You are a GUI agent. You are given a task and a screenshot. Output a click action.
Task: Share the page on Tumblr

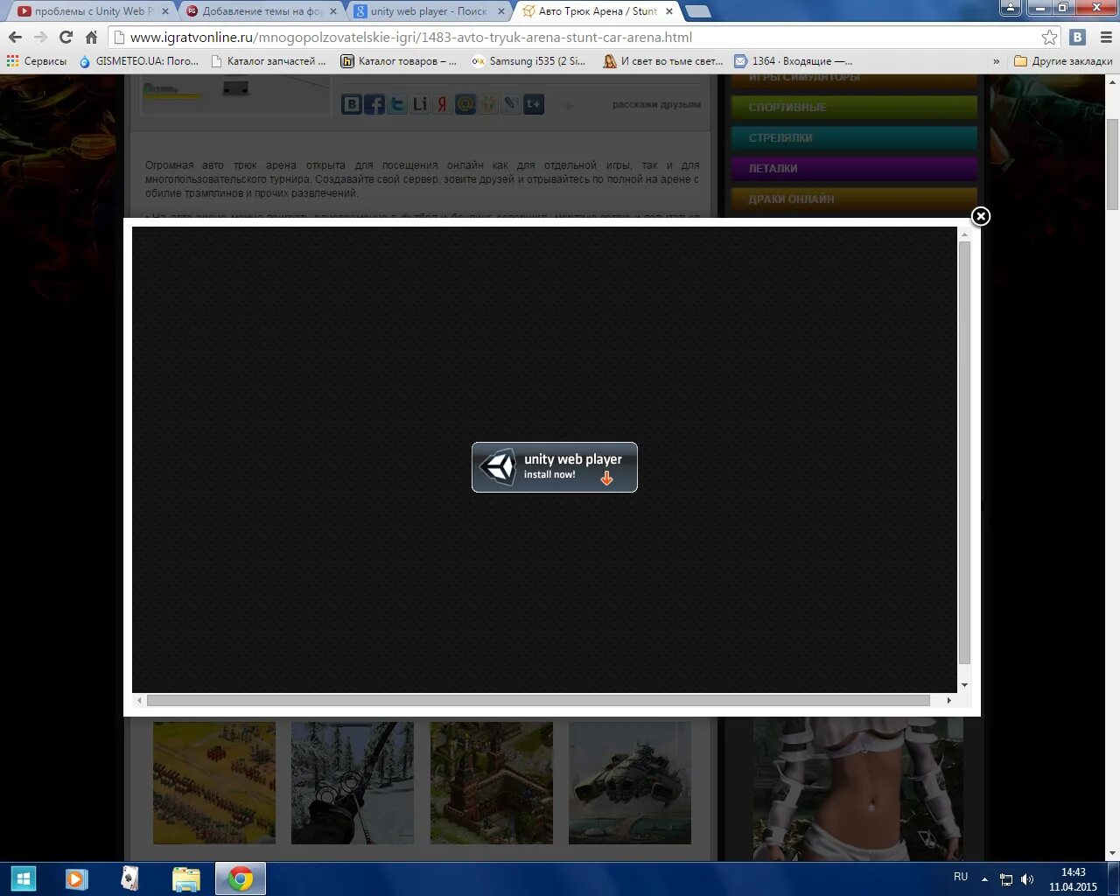534,104
